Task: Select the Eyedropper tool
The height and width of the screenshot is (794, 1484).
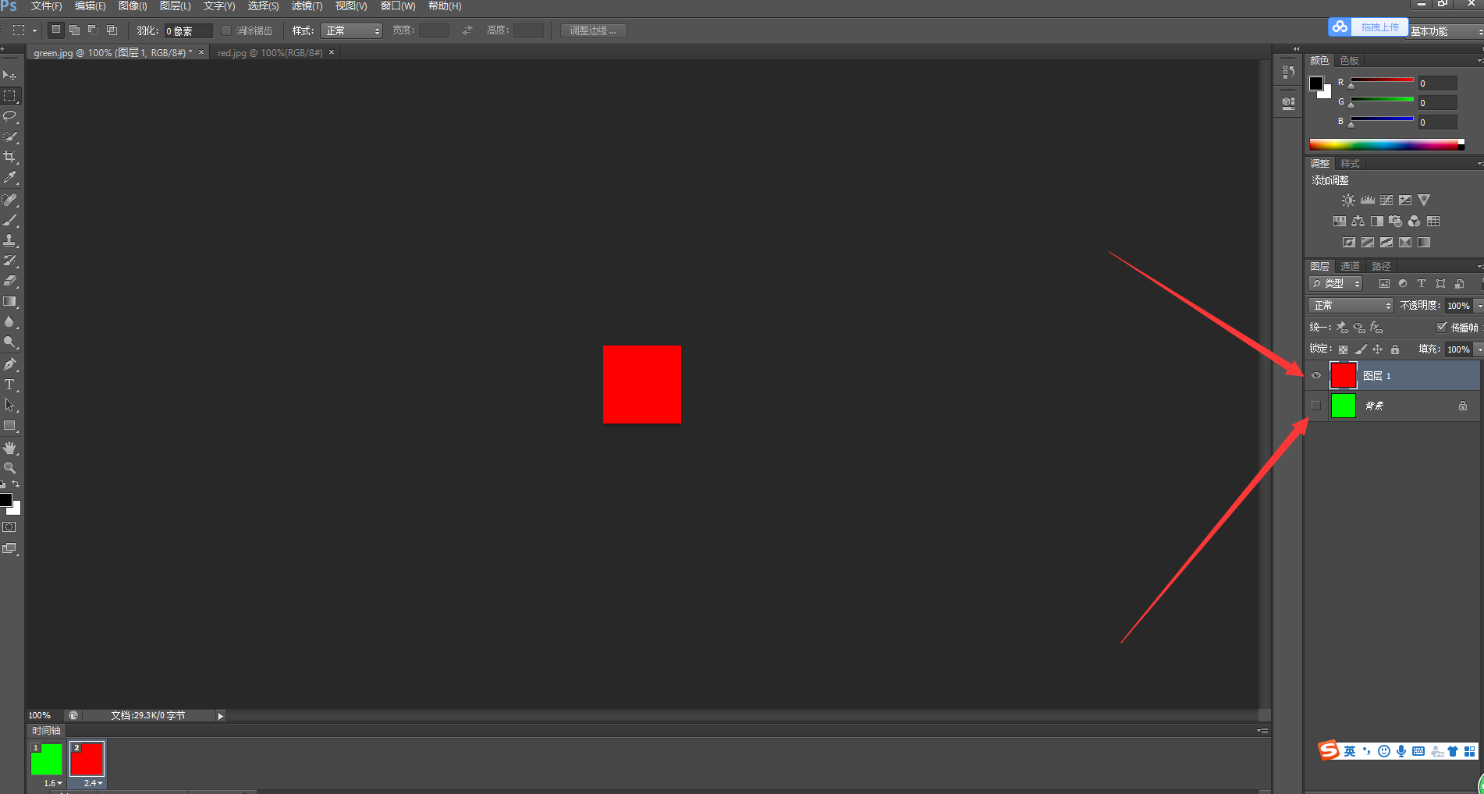Action: [x=9, y=177]
